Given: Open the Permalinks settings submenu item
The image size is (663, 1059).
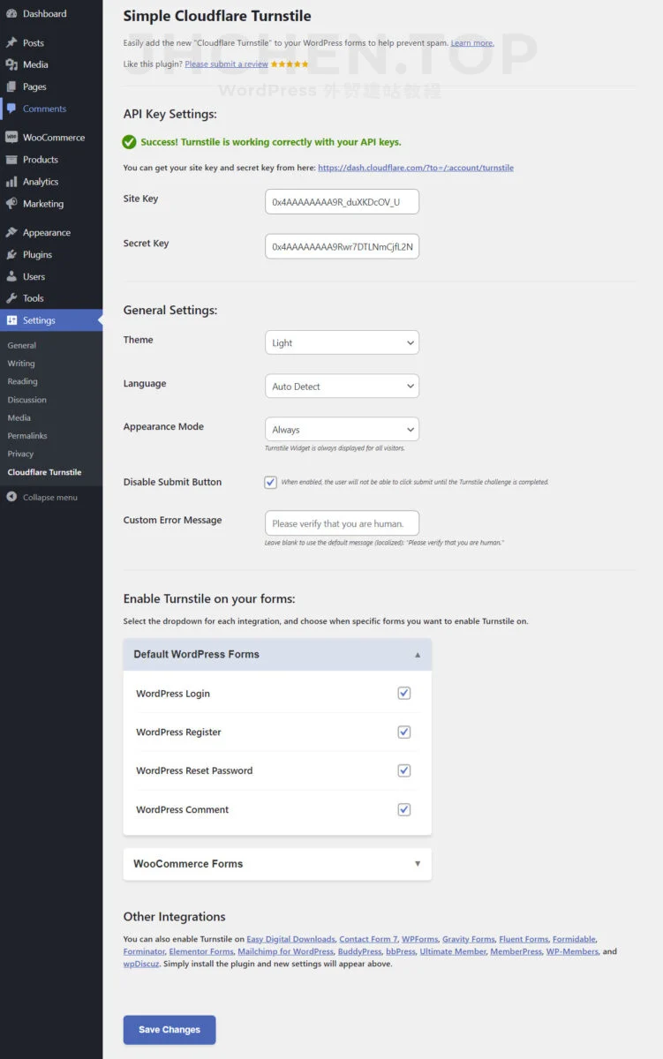Looking at the screenshot, I should pyautogui.click(x=27, y=436).
